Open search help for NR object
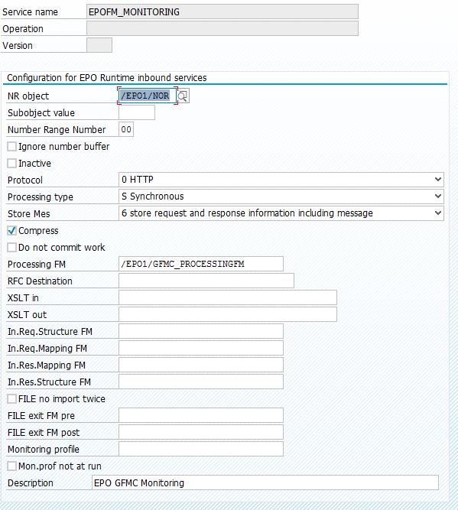Viewport: 458px width, 510px height. coord(184,96)
